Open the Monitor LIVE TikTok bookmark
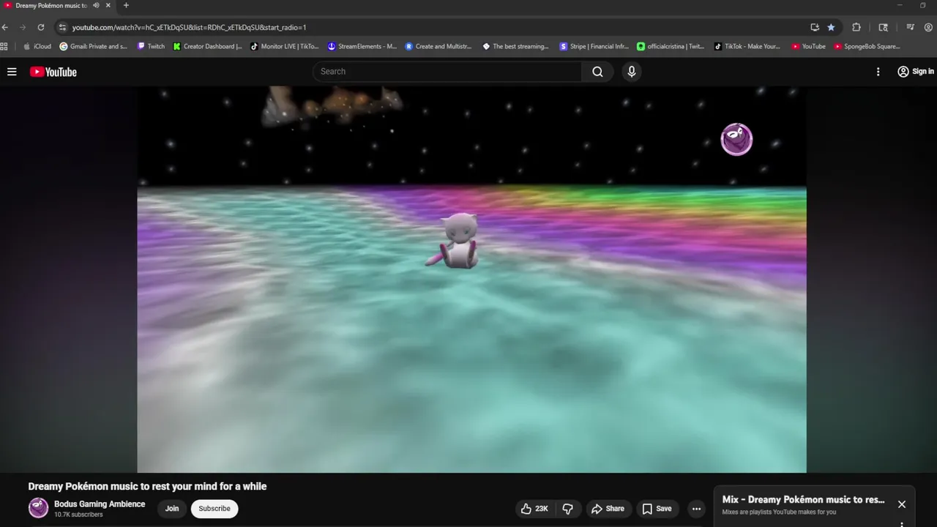 pyautogui.click(x=285, y=46)
